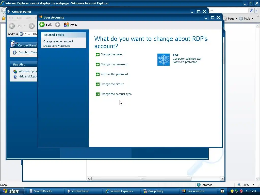
Task: Open Windows Update link icon in See Also
Action: (x=15, y=71)
